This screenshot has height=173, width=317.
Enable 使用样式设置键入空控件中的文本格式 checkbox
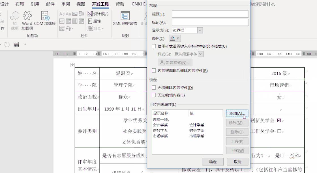coord(154,46)
